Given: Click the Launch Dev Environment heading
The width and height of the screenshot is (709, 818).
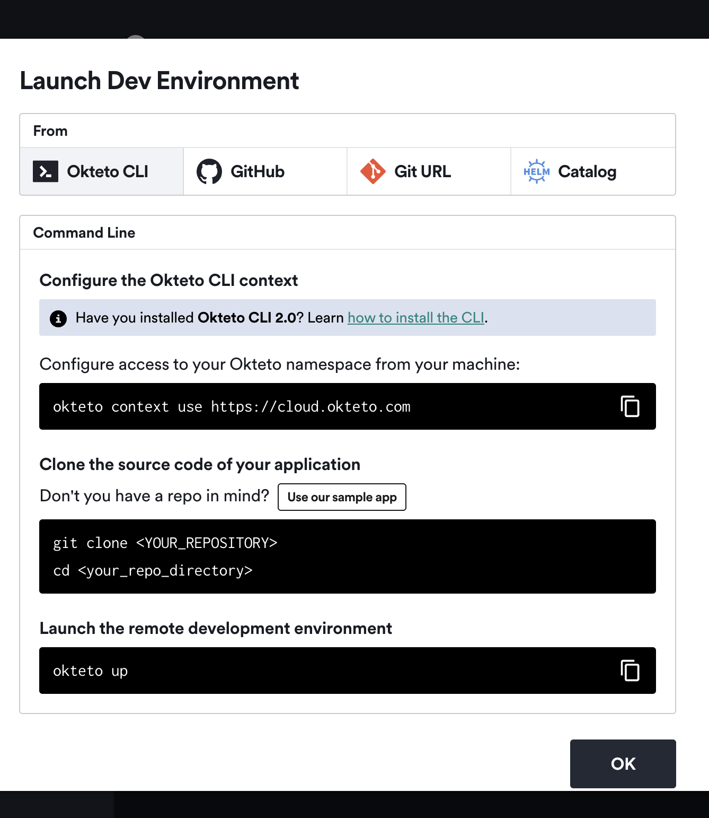Looking at the screenshot, I should point(159,81).
